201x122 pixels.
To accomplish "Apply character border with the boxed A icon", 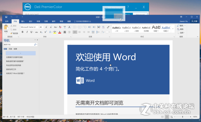I will click(69, 27).
